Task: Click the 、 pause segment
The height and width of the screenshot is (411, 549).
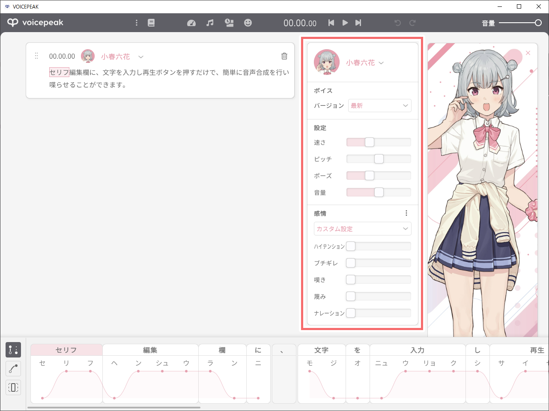Action: coord(284,373)
